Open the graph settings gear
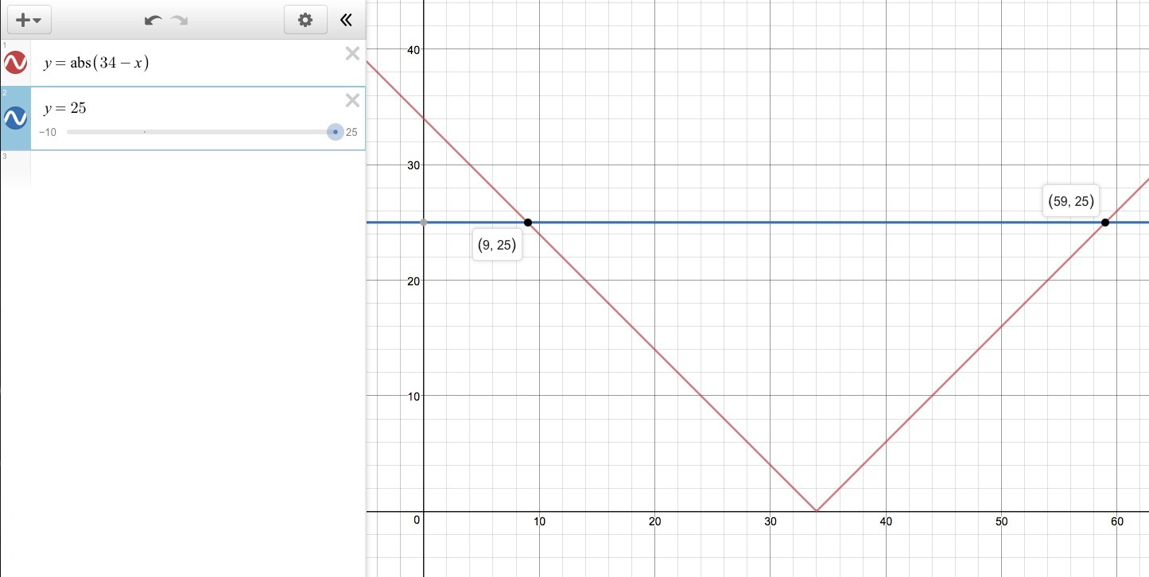The height and width of the screenshot is (577, 1149). click(305, 20)
